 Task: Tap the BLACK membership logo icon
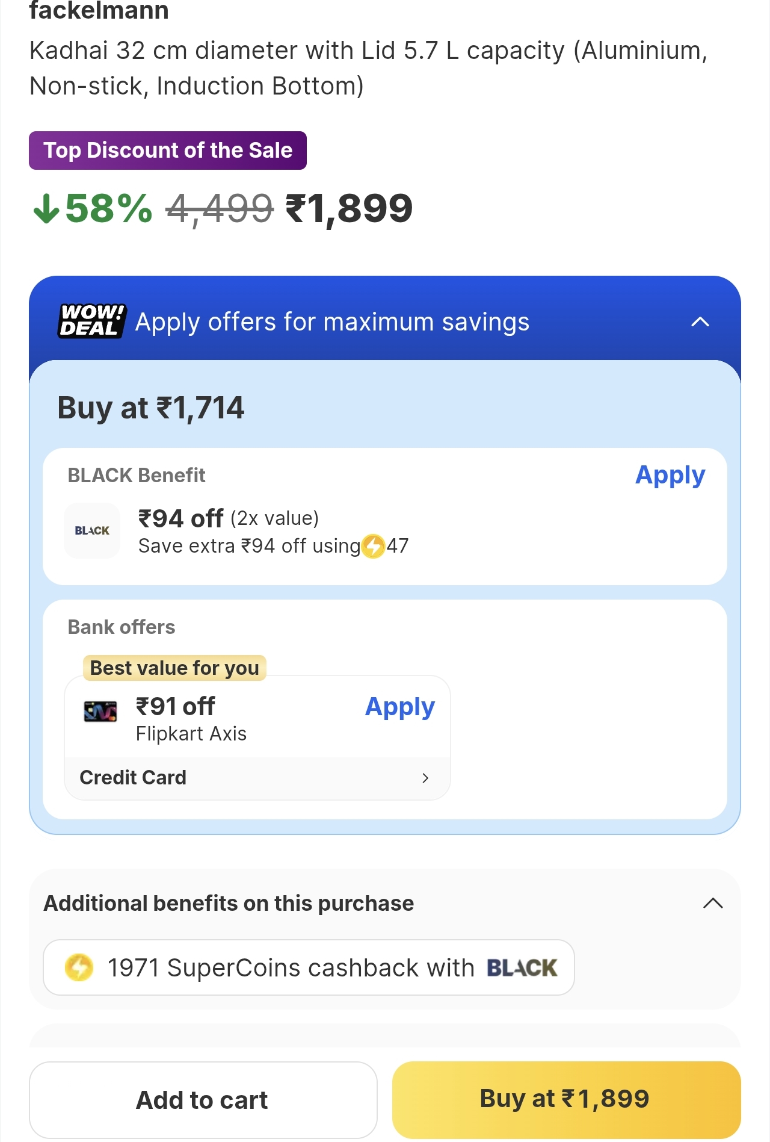(92, 530)
